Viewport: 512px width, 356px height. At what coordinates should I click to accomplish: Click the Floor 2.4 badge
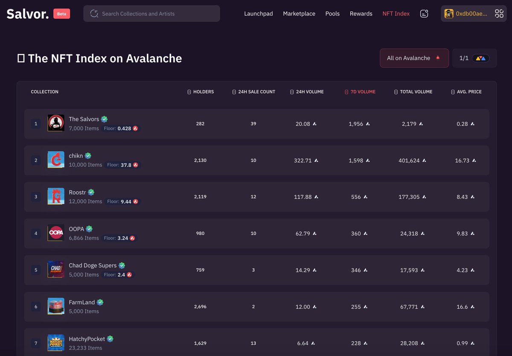(x=118, y=275)
